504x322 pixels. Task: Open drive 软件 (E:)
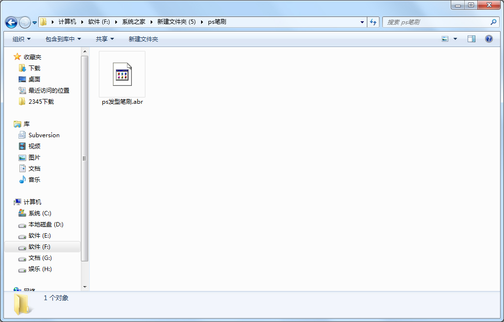coord(40,236)
